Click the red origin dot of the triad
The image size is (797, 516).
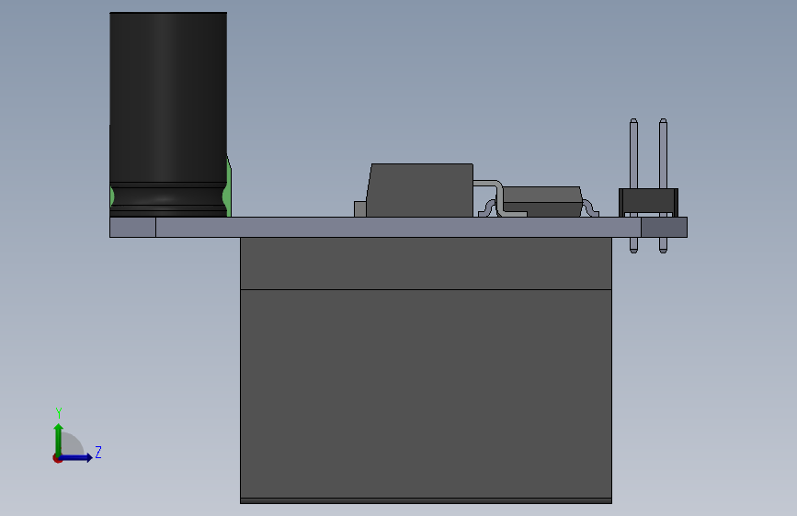coord(57,458)
